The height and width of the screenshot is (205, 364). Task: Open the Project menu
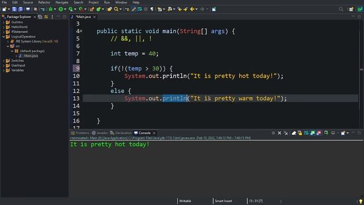coord(93,2)
